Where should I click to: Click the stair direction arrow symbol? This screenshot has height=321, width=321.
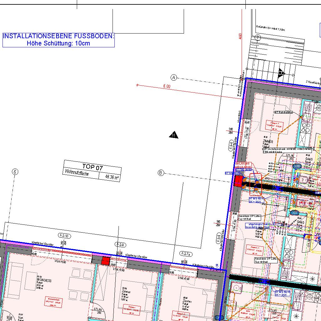281,73
